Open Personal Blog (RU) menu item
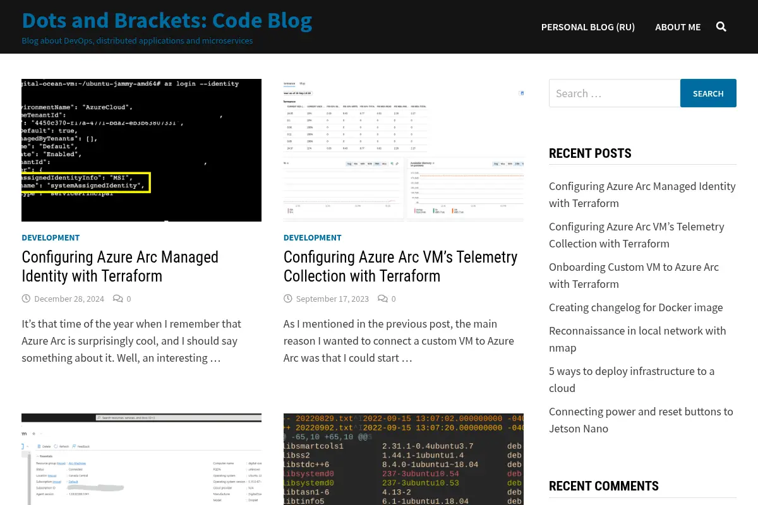Image resolution: width=758 pixels, height=505 pixels. (588, 27)
